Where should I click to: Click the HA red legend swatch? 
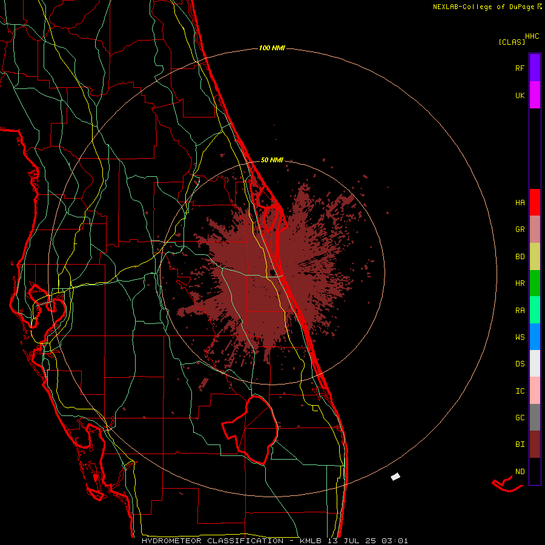click(535, 202)
